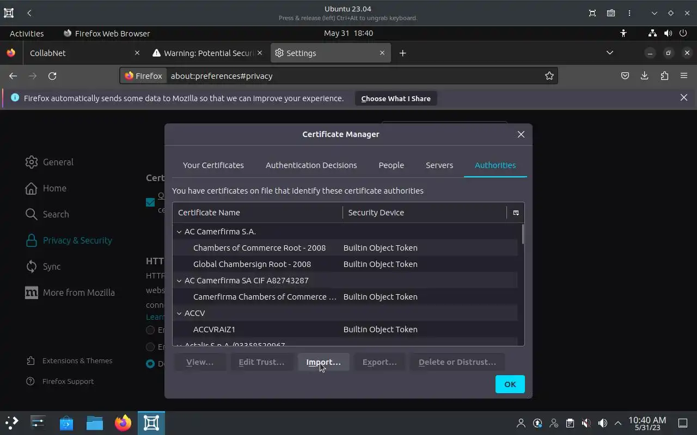Open a new browser tab

(x=402, y=53)
